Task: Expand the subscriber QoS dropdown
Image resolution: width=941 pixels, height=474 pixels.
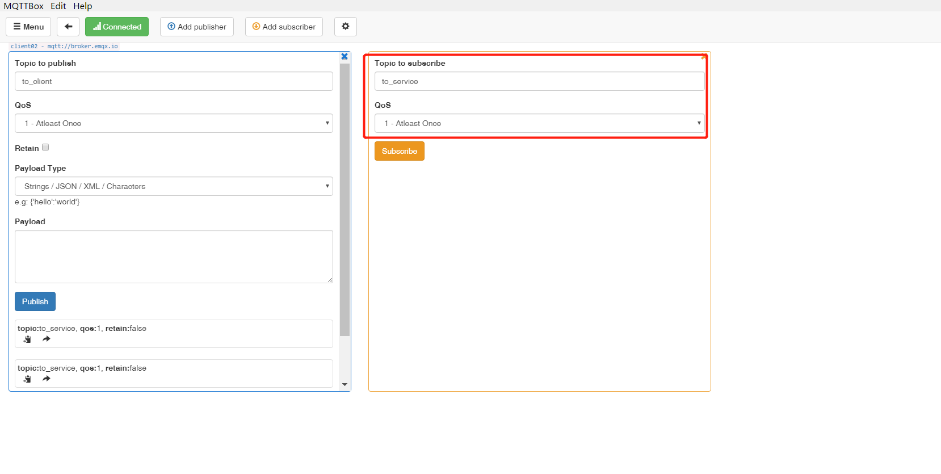Action: 539,123
